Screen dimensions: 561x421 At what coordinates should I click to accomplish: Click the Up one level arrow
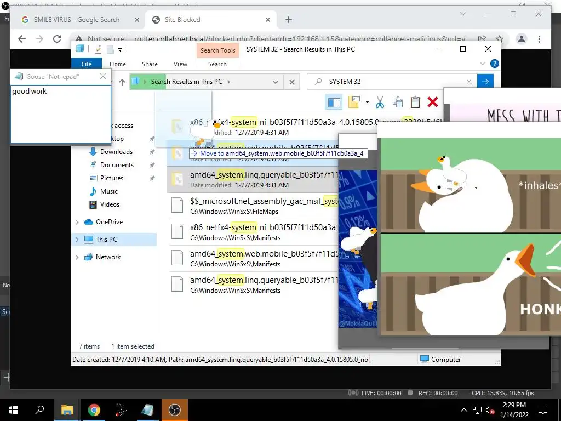click(x=122, y=82)
